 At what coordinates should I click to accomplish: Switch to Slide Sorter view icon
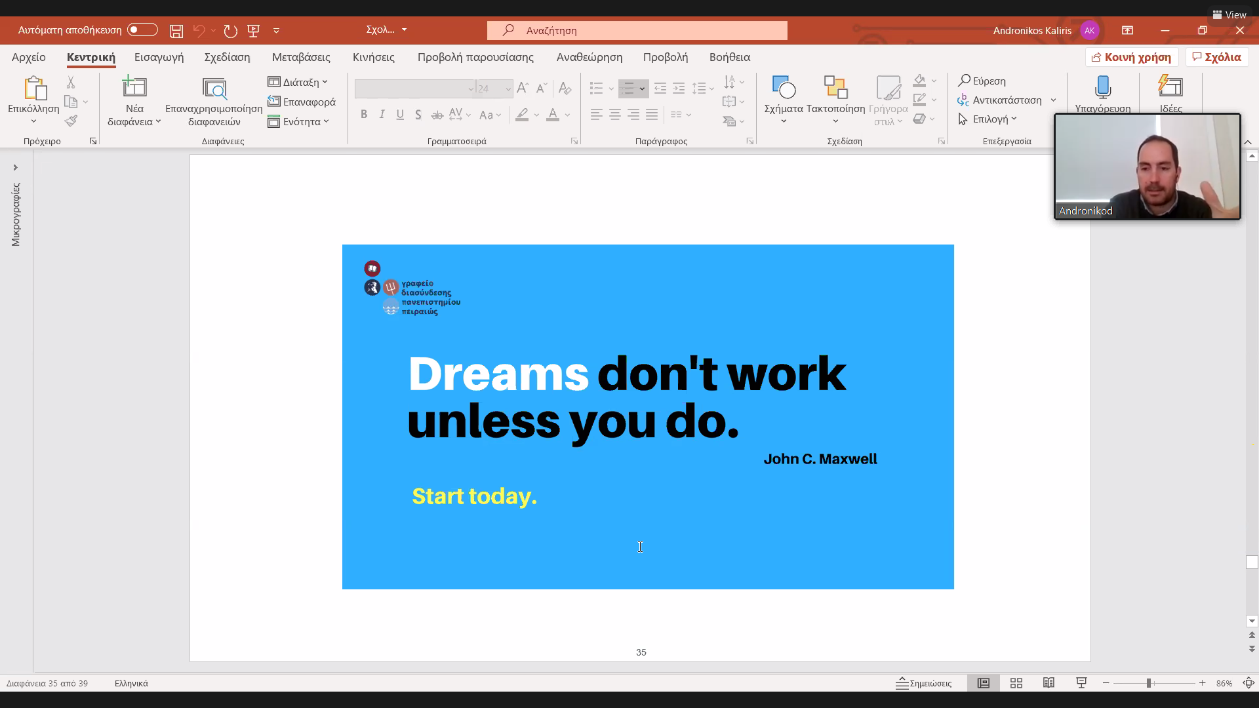1016,683
